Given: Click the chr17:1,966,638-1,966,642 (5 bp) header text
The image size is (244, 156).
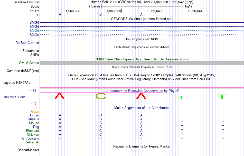Looking at the screenshot, I should pos(168,2).
